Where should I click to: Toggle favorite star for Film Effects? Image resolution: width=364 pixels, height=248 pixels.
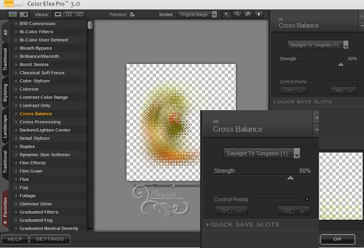(x=16, y=163)
